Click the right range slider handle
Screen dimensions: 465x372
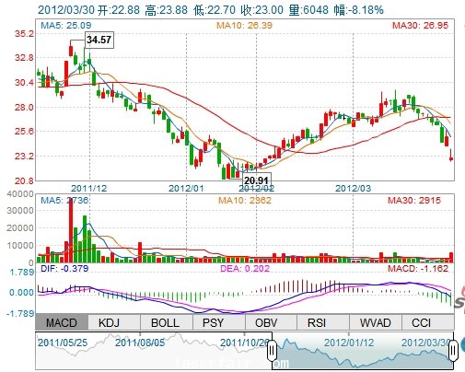point(453,351)
